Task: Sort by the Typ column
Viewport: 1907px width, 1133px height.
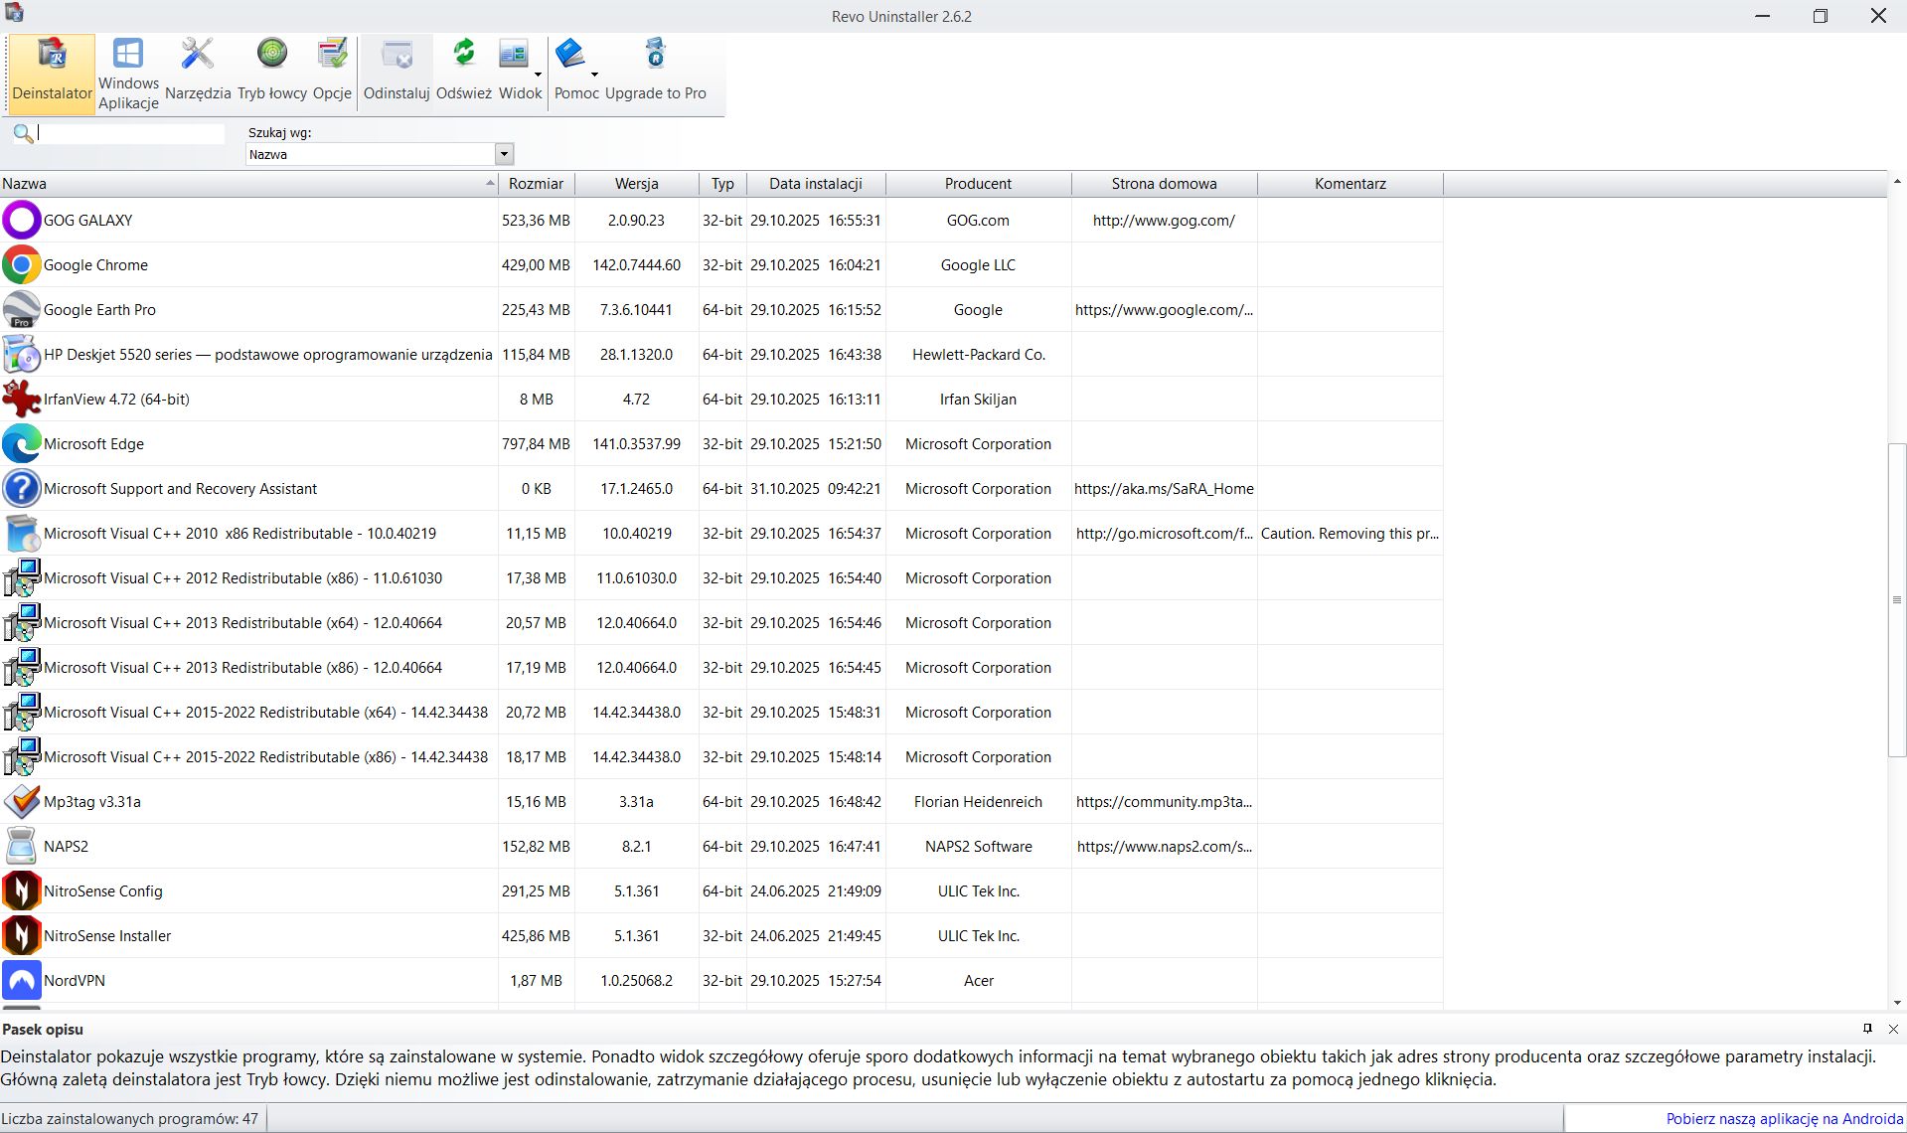Action: point(722,184)
